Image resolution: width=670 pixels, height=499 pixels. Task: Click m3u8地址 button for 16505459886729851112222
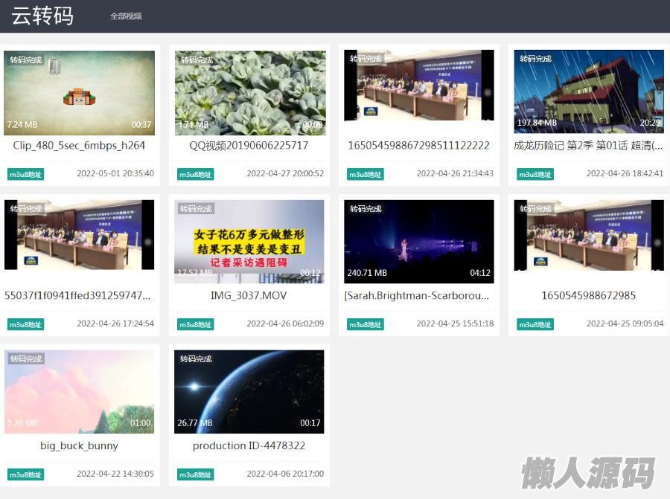coord(366,174)
